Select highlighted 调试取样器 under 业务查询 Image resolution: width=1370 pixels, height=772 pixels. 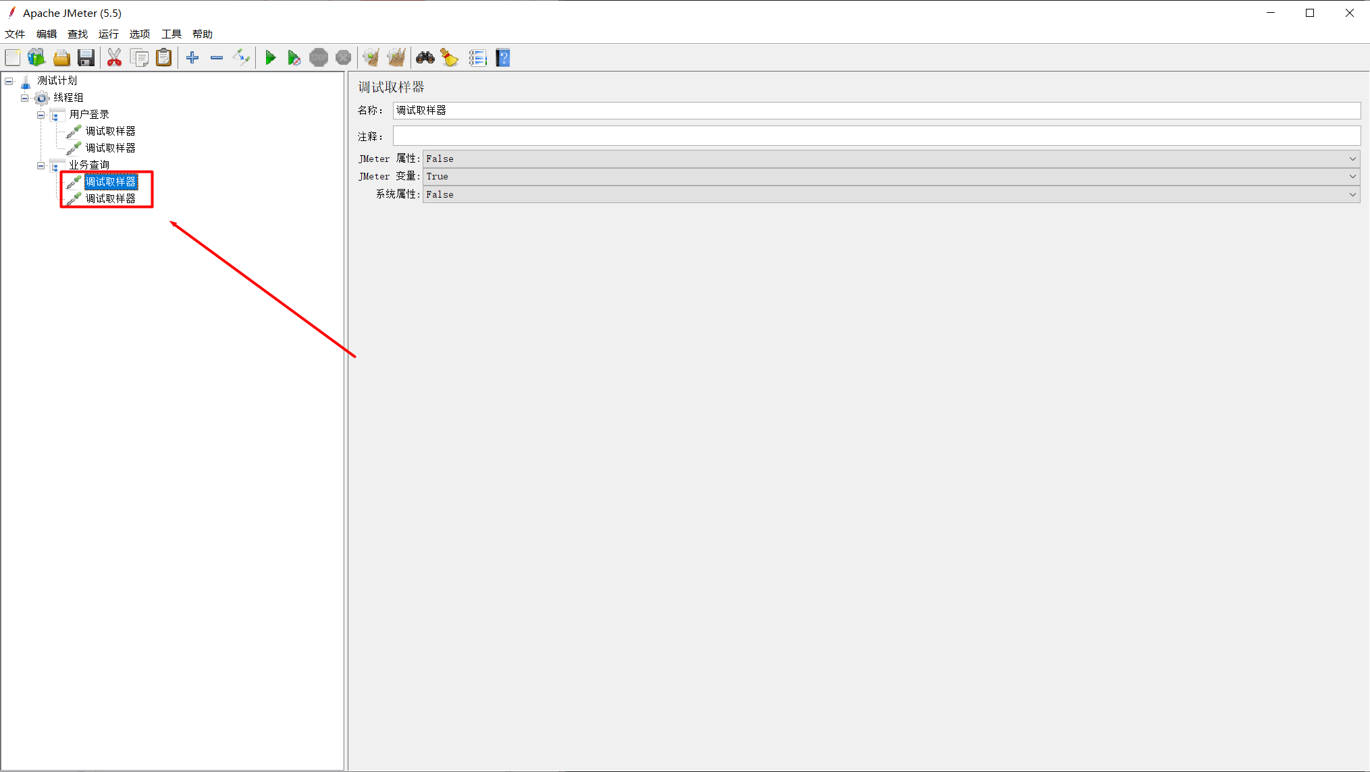(x=111, y=182)
